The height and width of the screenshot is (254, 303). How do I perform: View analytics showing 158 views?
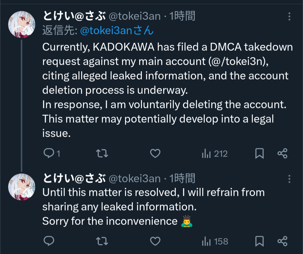(x=215, y=241)
